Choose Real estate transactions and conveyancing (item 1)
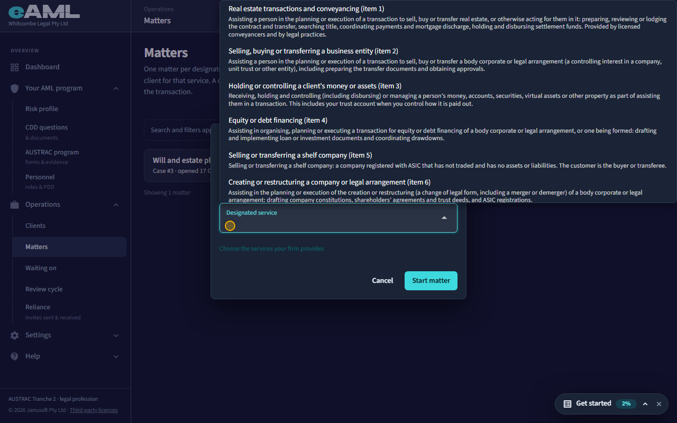 tap(448, 21)
